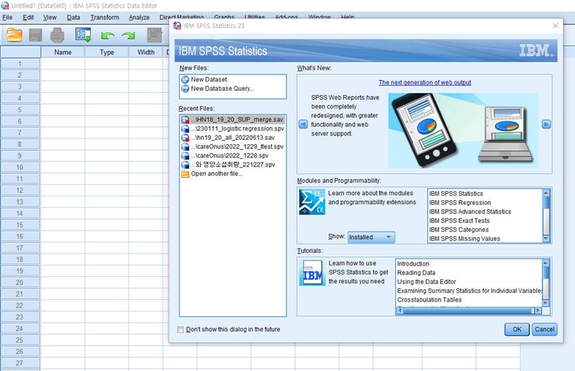Click the green Redo arrow icon
The height and width of the screenshot is (371, 575).
point(128,36)
